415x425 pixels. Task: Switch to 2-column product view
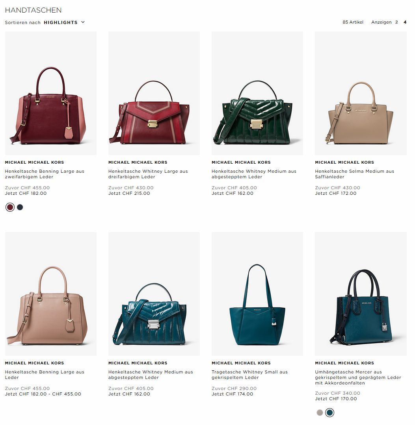(396, 22)
